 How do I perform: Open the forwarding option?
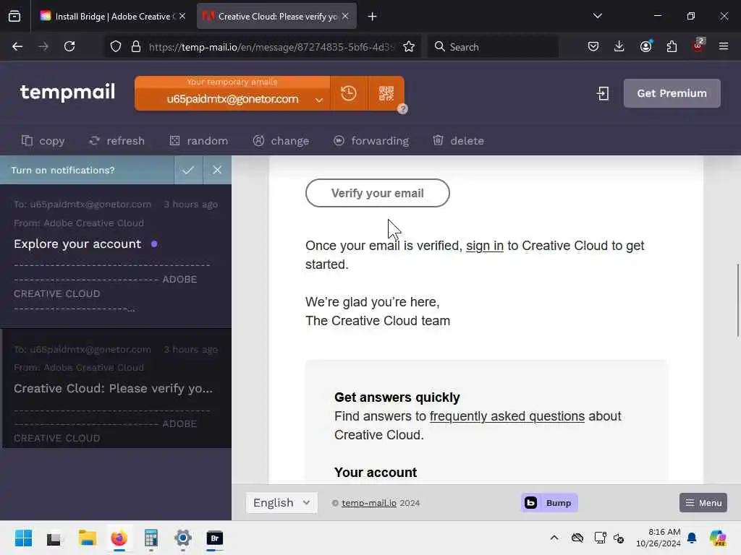(x=371, y=141)
